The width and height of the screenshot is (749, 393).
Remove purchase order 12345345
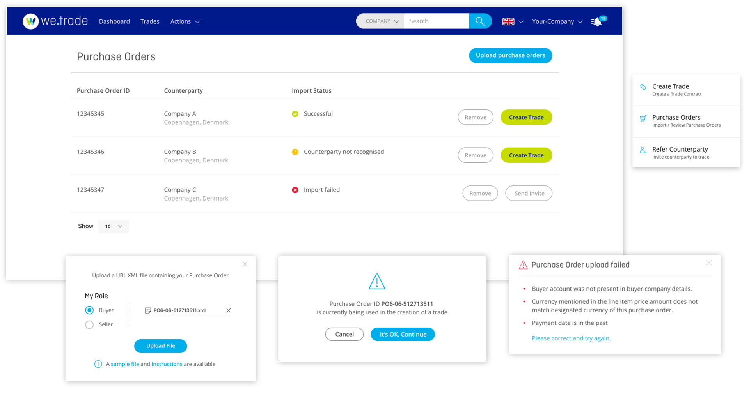(475, 117)
